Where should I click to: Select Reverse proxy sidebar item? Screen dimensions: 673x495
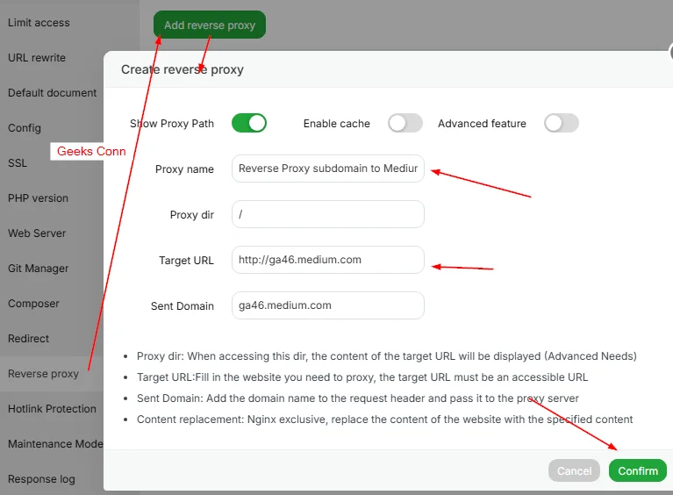pos(43,374)
